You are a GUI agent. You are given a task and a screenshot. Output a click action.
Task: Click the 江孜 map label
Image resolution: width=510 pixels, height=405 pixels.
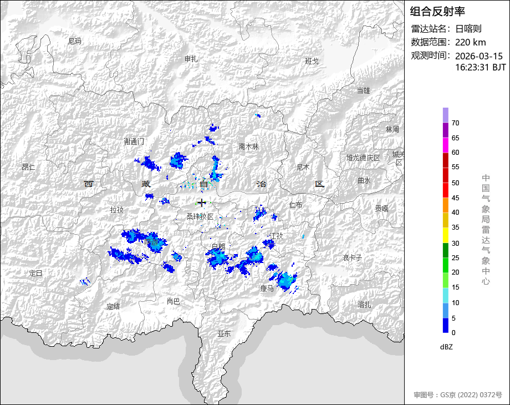(277, 236)
